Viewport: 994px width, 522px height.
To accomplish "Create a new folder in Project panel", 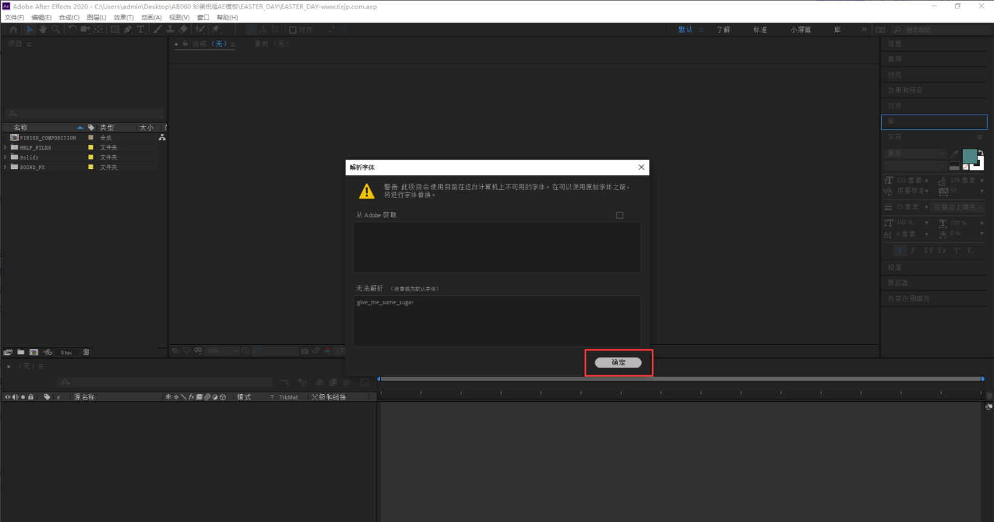I will point(21,352).
